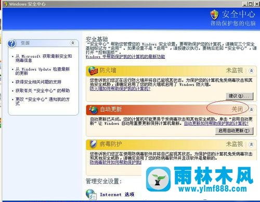The width and height of the screenshot is (260, 202).
Task: Click the Automatic Updates globe icon
Action: [x=94, y=110]
